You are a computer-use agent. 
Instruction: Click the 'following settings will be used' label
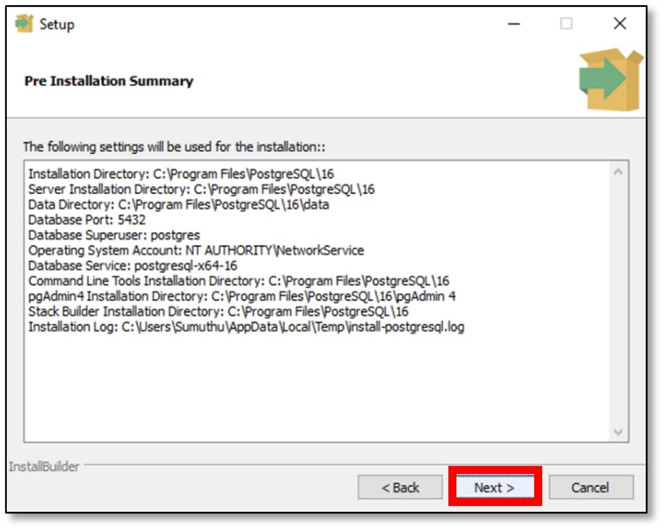point(174,147)
